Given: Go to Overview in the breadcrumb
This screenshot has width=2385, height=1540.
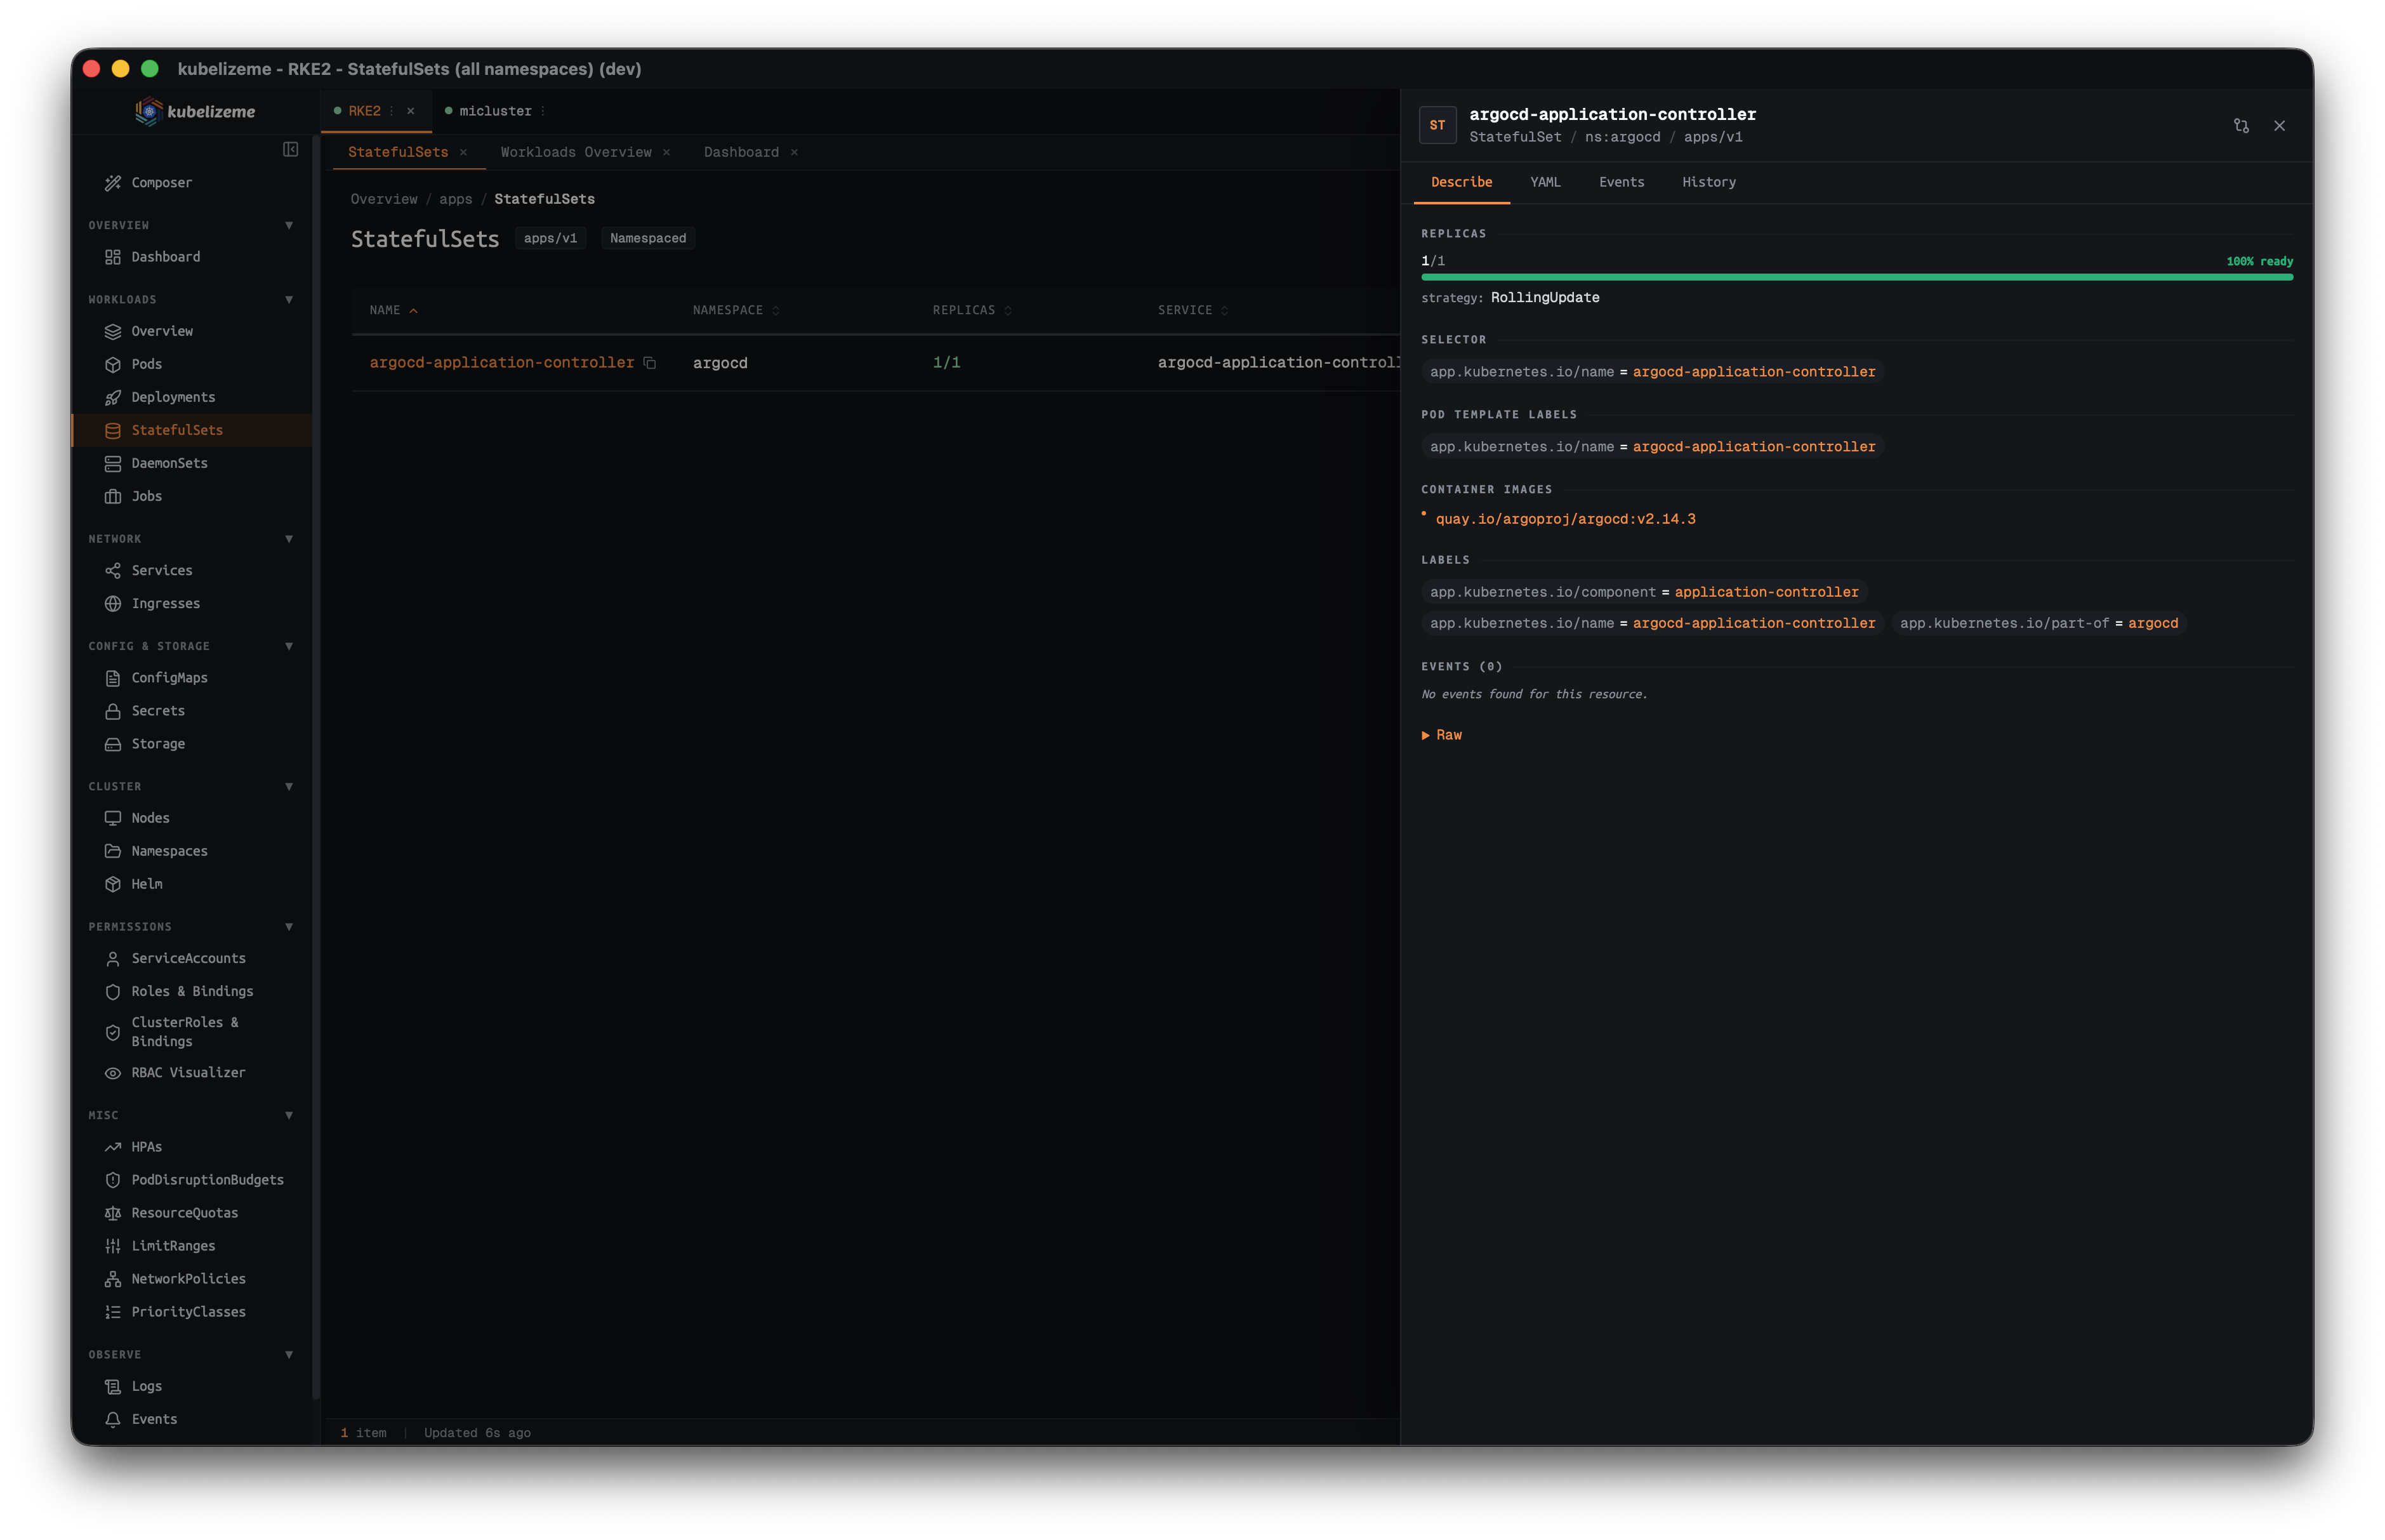Looking at the screenshot, I should 384,199.
